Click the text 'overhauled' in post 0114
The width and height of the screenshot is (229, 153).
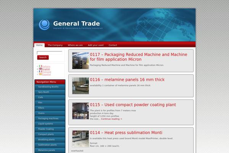click(x=77, y=151)
